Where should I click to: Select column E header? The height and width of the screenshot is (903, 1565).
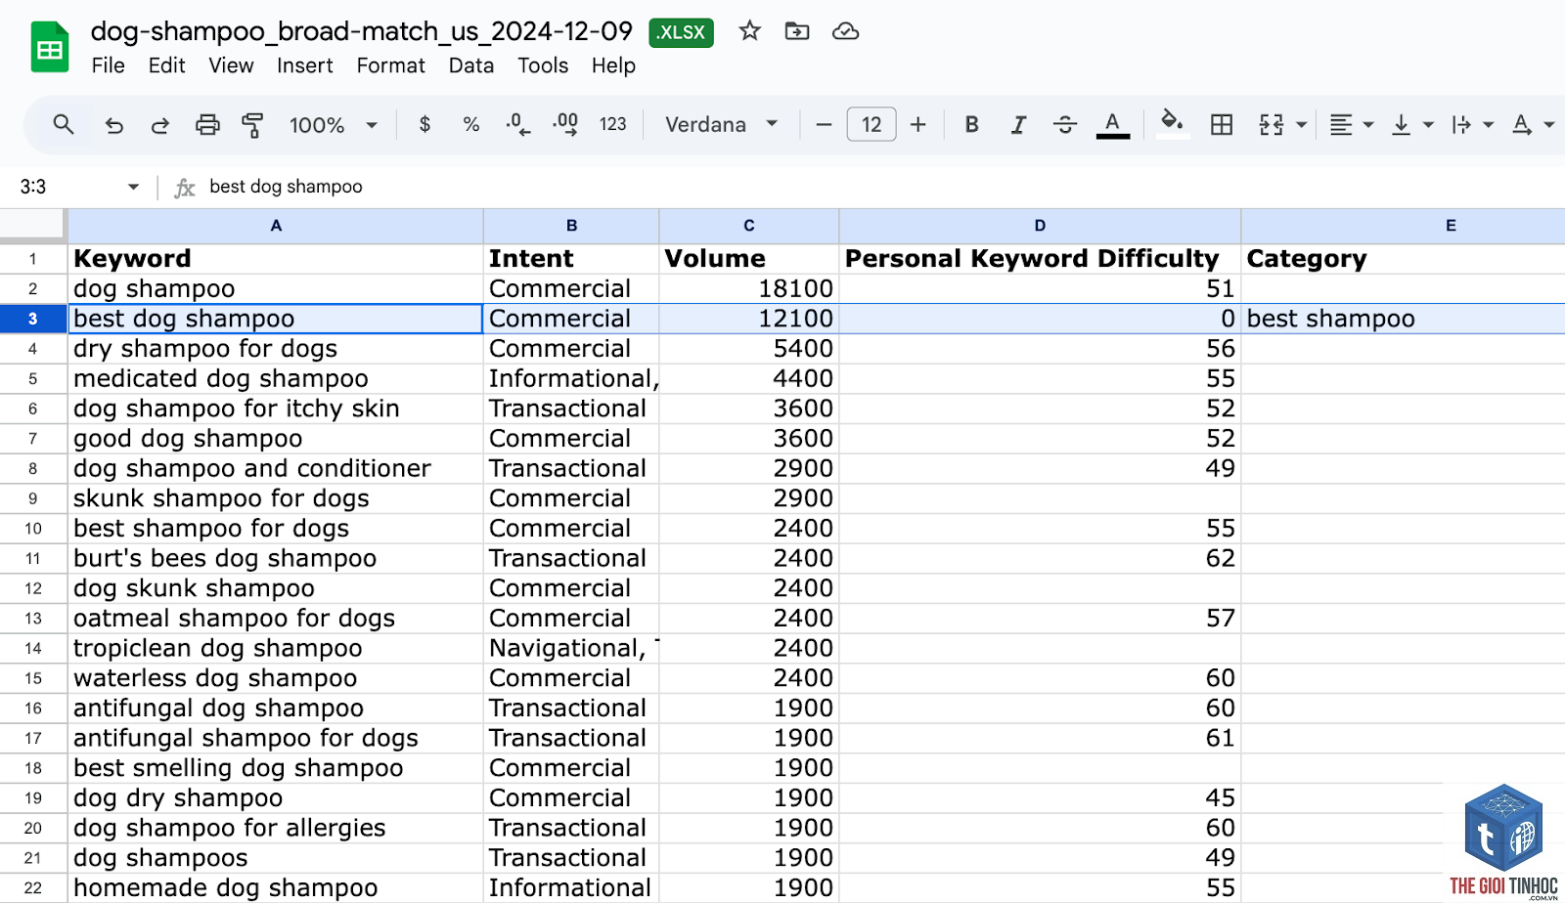click(x=1403, y=226)
